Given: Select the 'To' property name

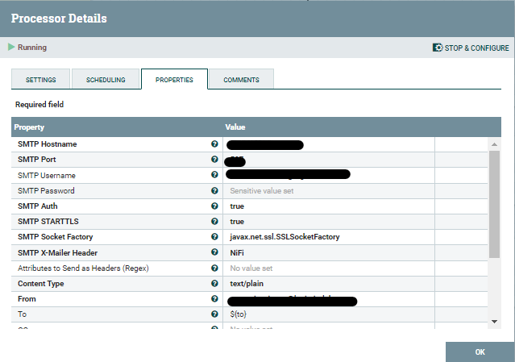Looking at the screenshot, I should coord(22,314).
